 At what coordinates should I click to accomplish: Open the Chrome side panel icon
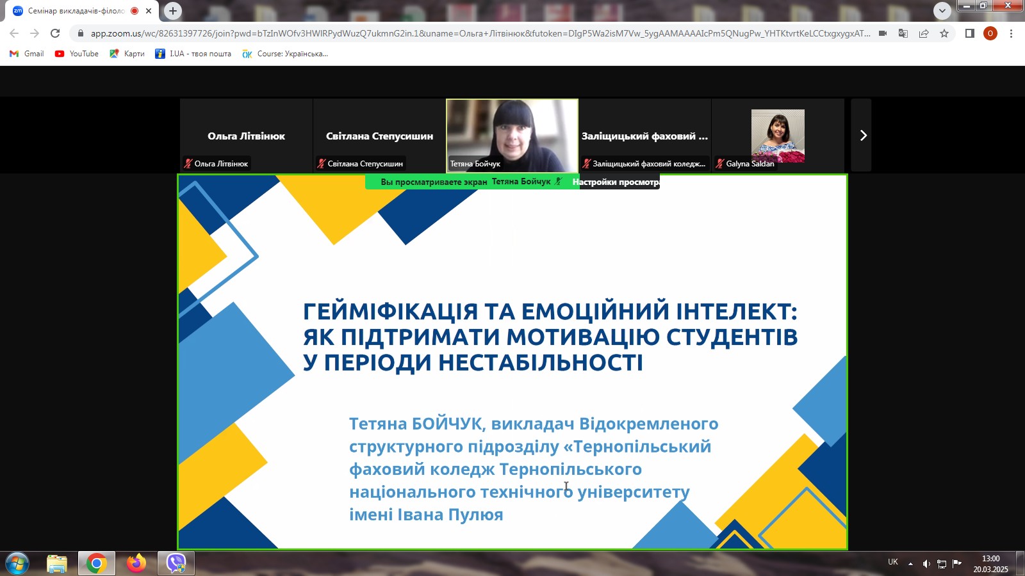coord(970,33)
